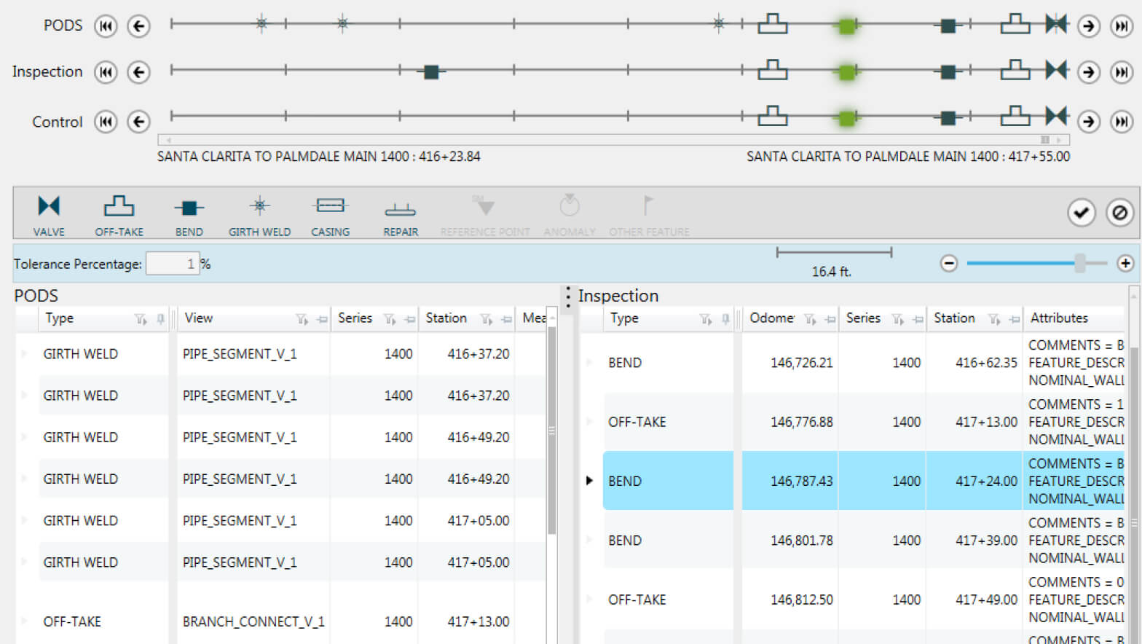
Task: Pick the Girth Weld feature tool
Action: pyautogui.click(x=259, y=213)
